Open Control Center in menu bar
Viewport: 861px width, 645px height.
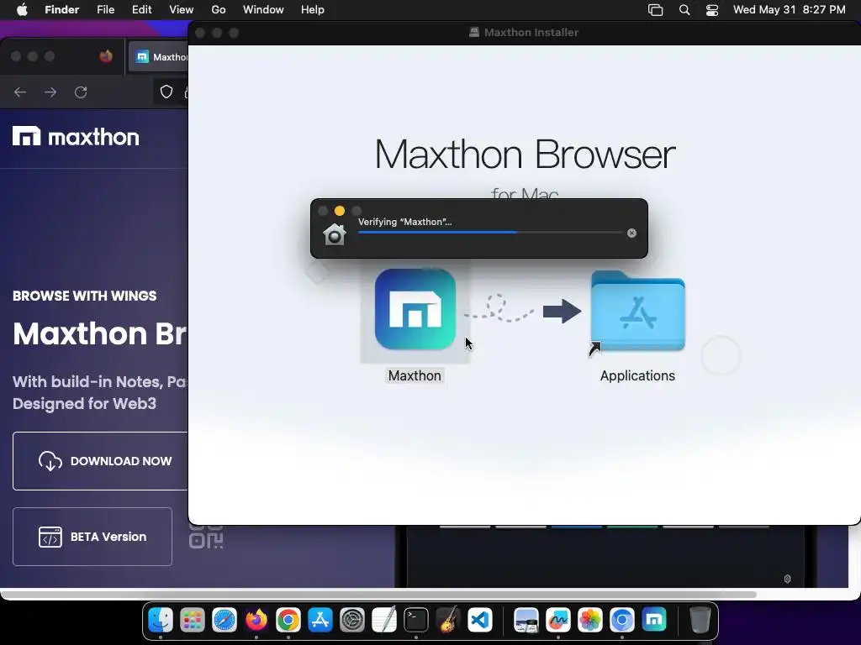[x=712, y=10]
